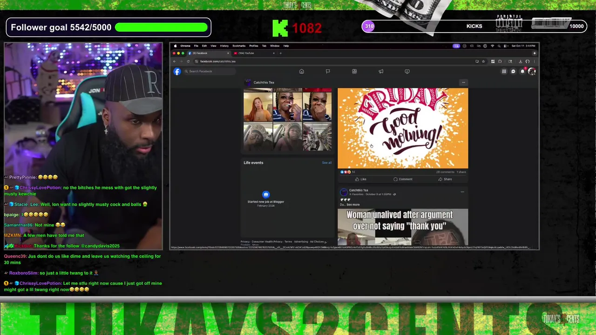Click the briefcase life event icon

coord(266,194)
